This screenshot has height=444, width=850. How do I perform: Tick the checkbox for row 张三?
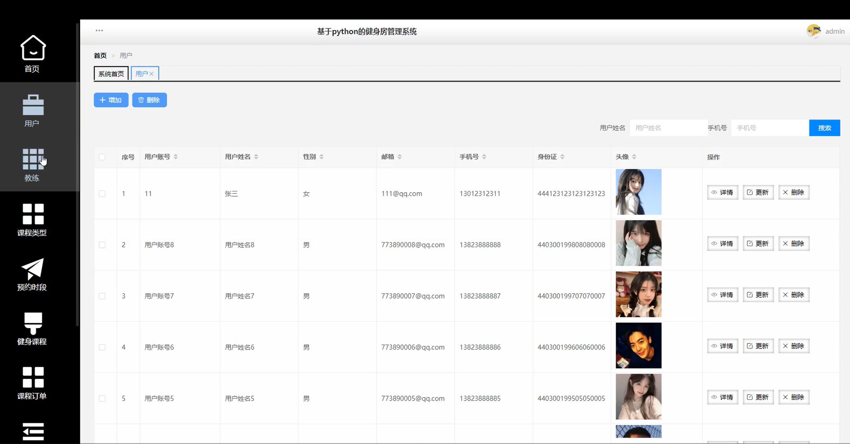pyautogui.click(x=102, y=194)
